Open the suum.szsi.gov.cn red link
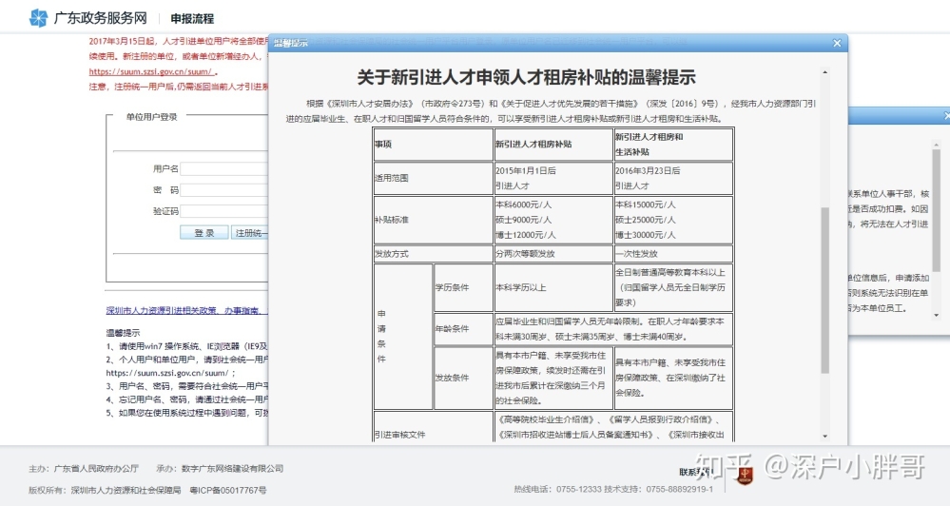 151,71
